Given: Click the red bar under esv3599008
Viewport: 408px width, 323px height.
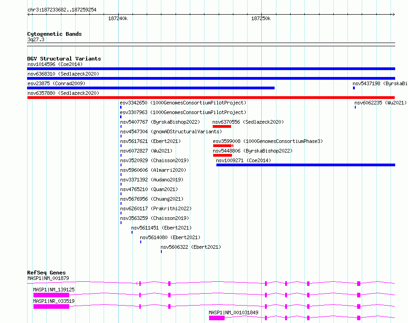Looking at the screenshot, I should 223,146.
